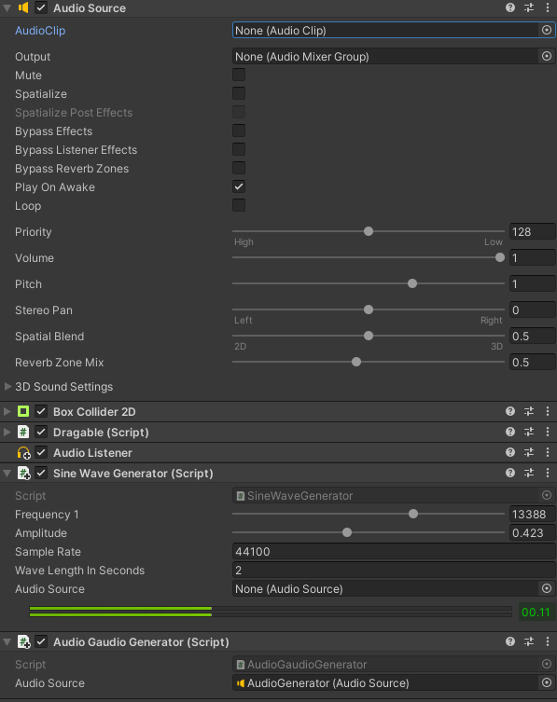Open Dragable script options menu
This screenshot has height=702, width=557.
click(x=547, y=432)
